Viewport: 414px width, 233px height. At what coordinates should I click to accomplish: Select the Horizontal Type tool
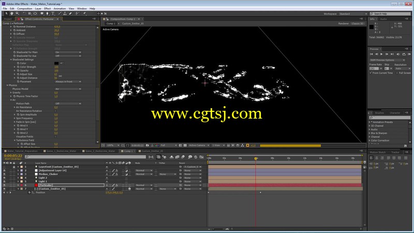pyautogui.click(x=53, y=13)
